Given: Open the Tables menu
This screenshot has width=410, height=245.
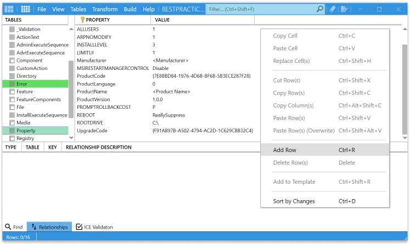Looking at the screenshot, I should pyautogui.click(x=78, y=9).
